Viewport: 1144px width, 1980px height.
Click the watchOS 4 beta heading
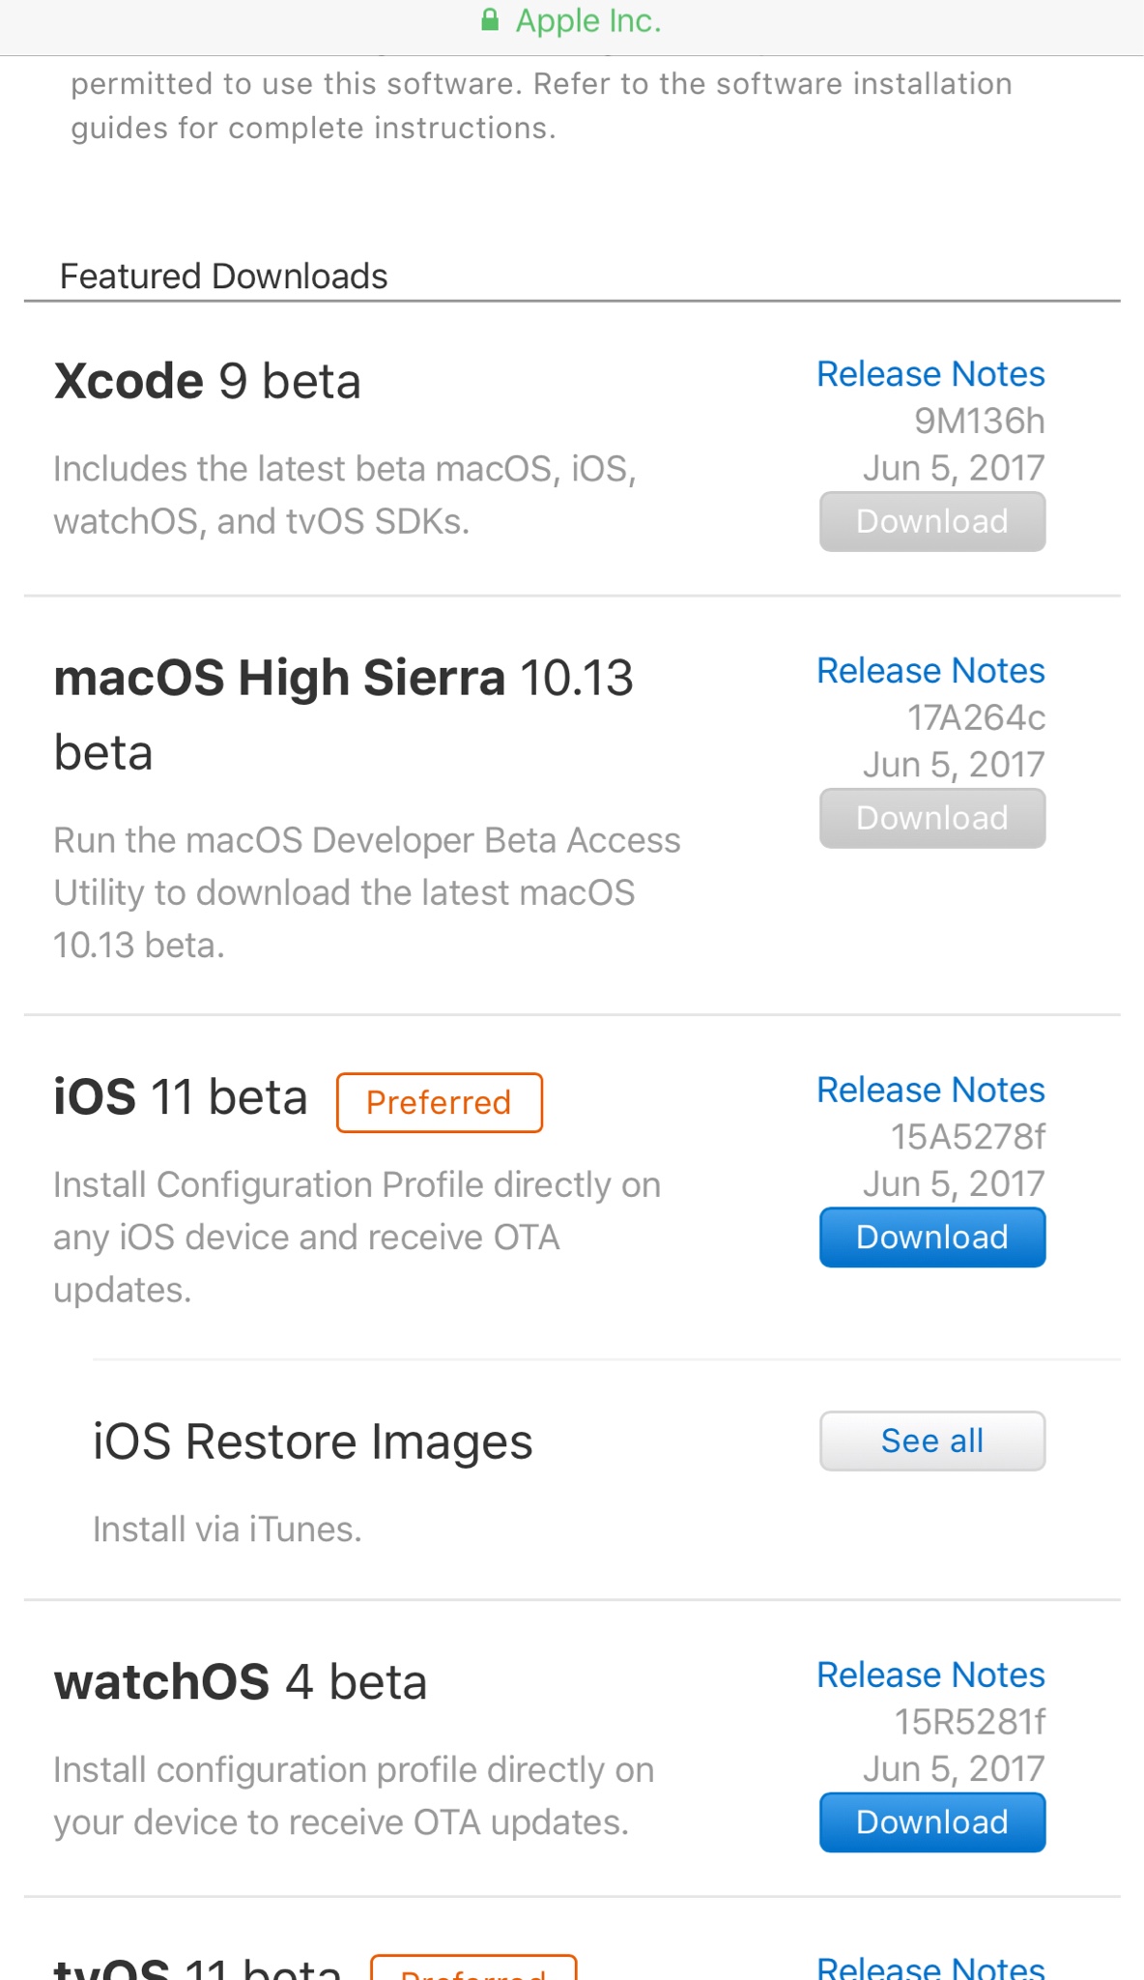pyautogui.click(x=241, y=1682)
